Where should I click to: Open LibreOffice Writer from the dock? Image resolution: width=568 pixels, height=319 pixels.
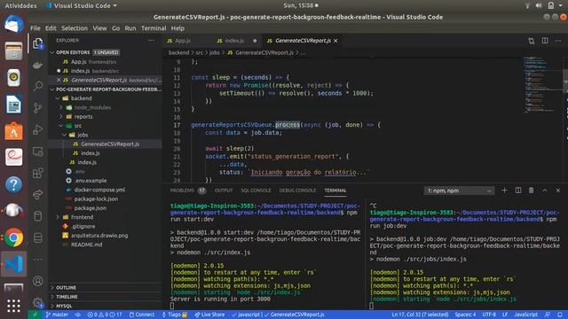pos(14,105)
